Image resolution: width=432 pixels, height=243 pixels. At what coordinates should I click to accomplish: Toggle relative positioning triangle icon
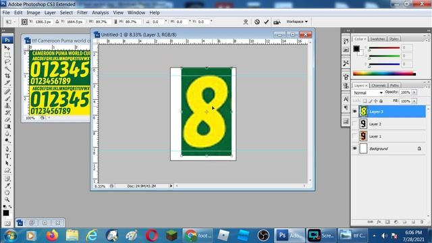coord(57,22)
